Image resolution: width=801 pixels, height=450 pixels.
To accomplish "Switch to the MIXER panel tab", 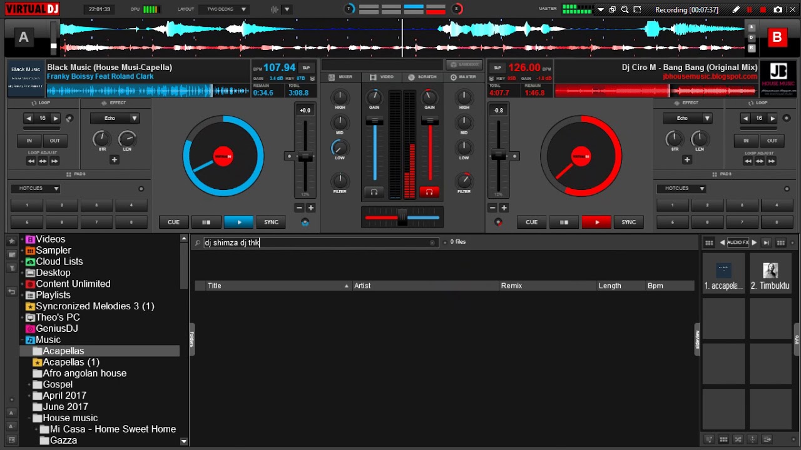I will click(x=341, y=77).
